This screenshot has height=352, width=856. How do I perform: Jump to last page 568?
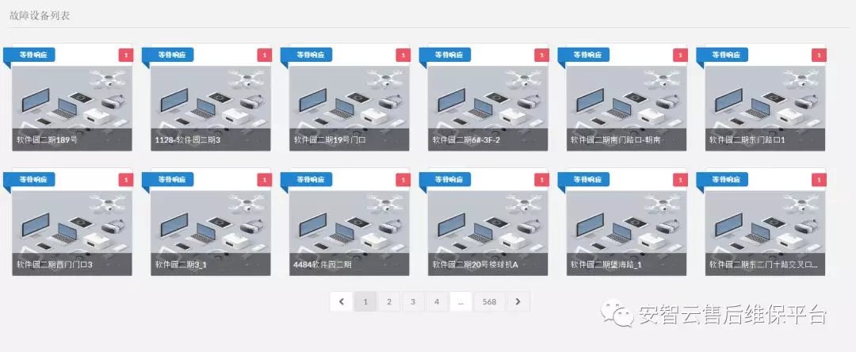tap(489, 301)
